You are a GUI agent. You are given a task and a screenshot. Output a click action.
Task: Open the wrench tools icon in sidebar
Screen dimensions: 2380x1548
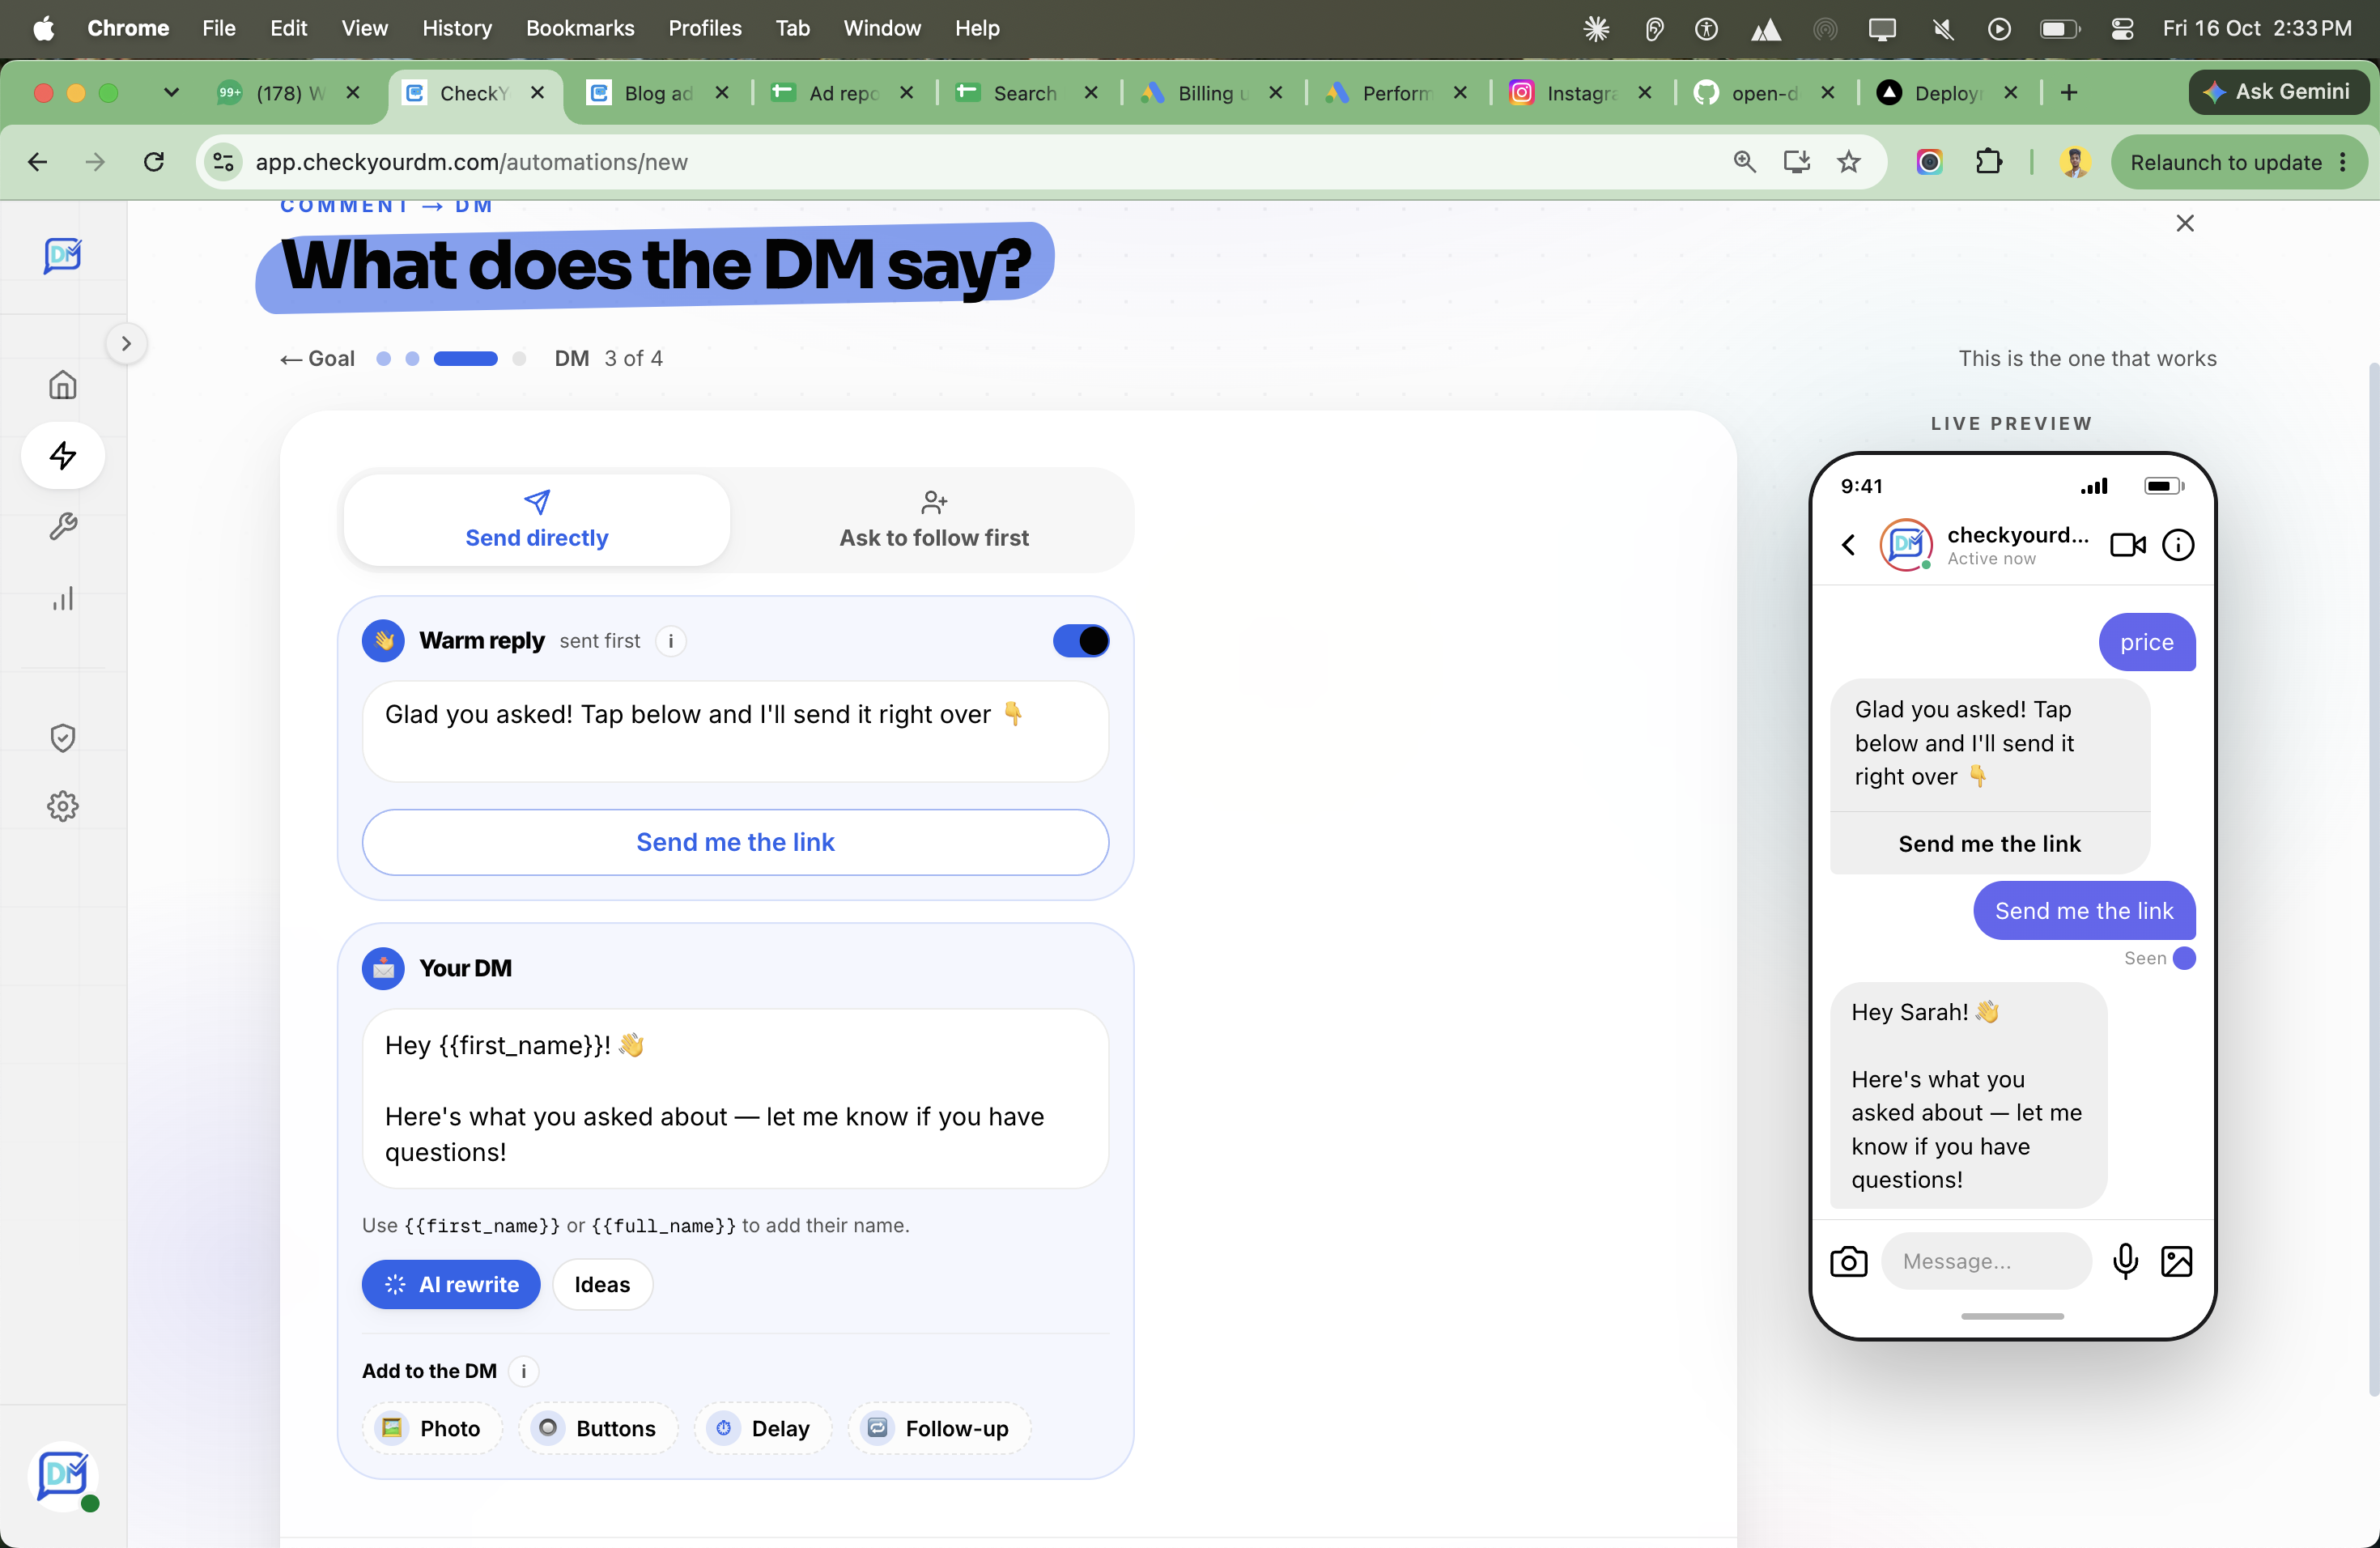(x=63, y=527)
